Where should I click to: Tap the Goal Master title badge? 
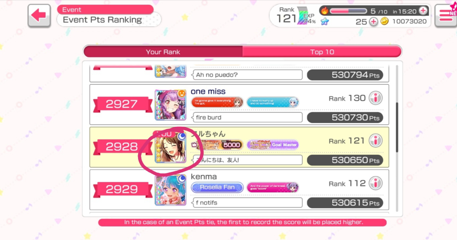(273, 145)
